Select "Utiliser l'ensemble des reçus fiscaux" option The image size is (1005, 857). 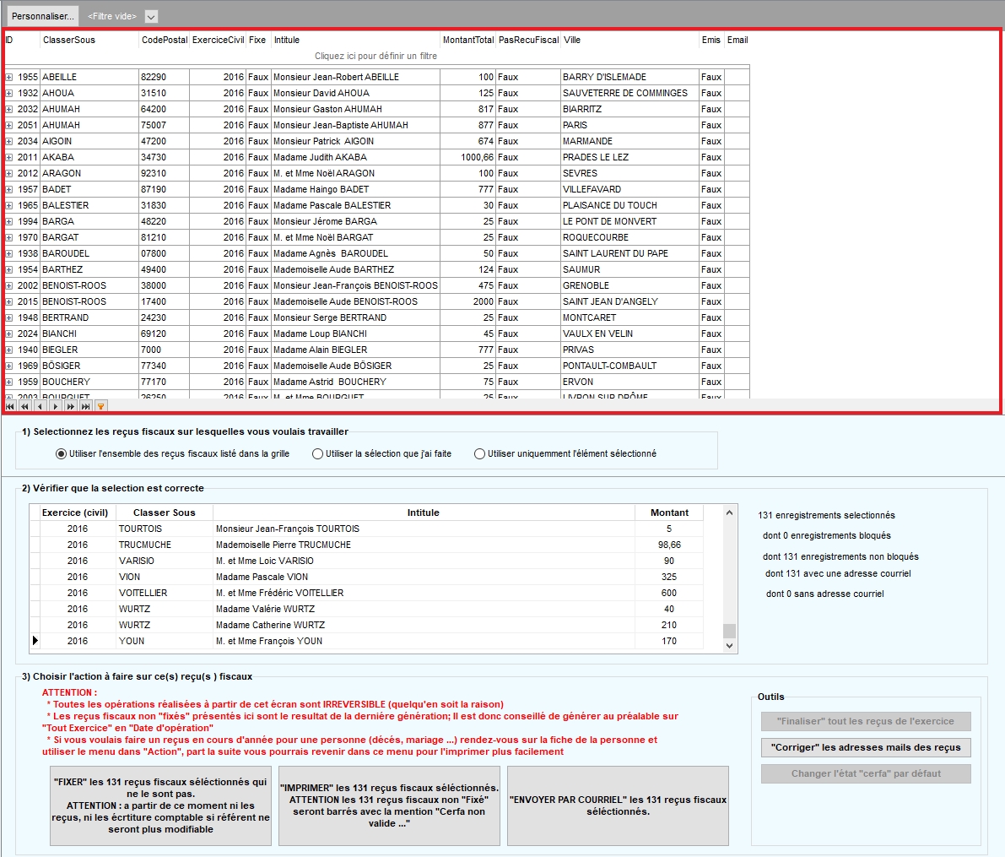tap(61, 454)
